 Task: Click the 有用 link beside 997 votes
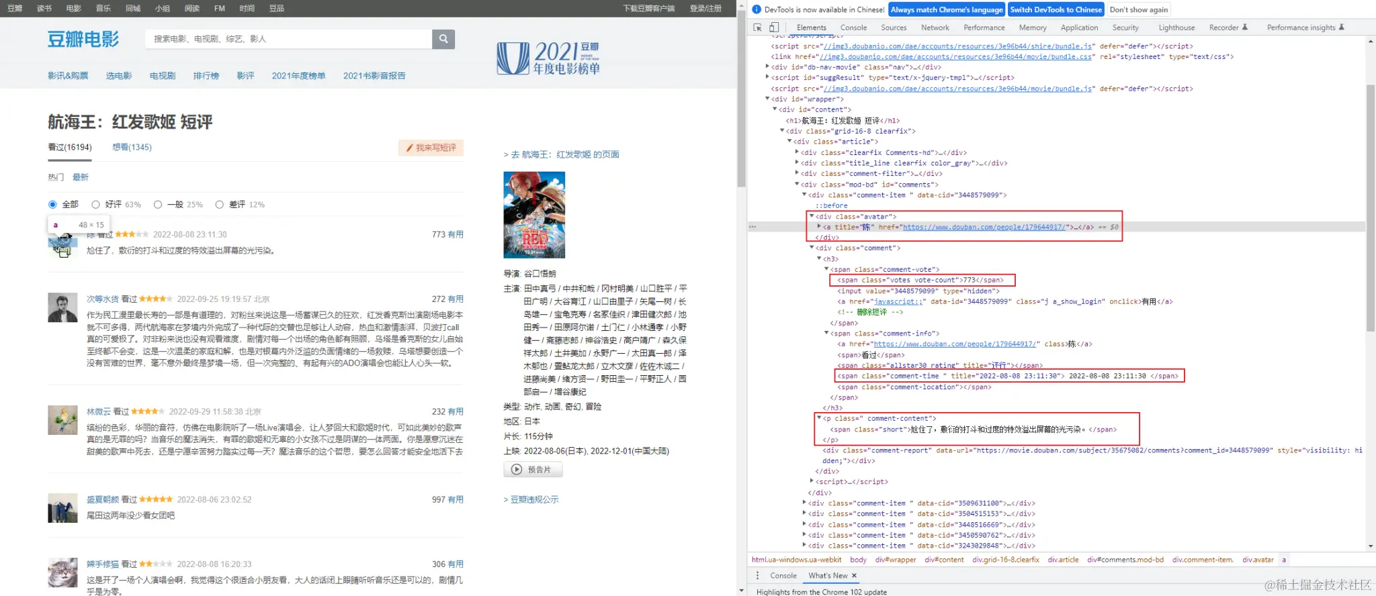[456, 499]
